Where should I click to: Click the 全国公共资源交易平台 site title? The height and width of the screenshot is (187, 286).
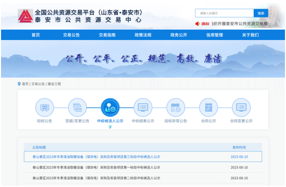tap(89, 12)
